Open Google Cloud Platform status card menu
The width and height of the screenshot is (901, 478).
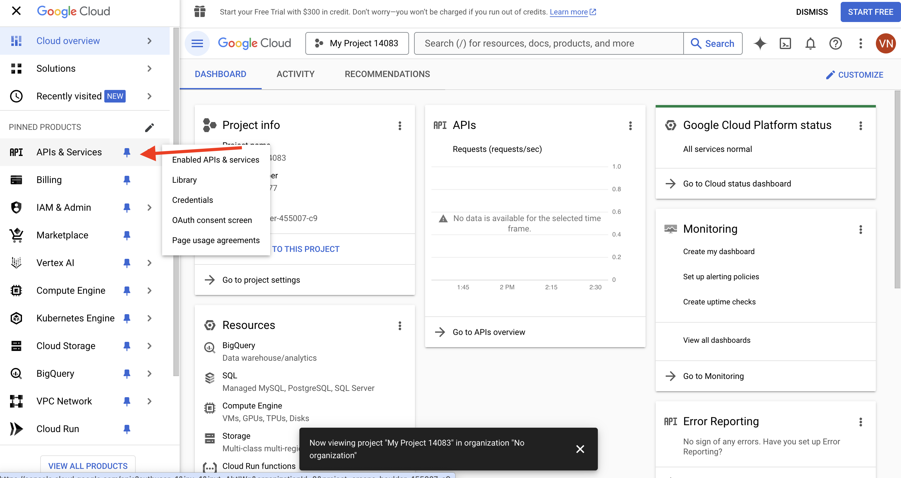click(861, 126)
